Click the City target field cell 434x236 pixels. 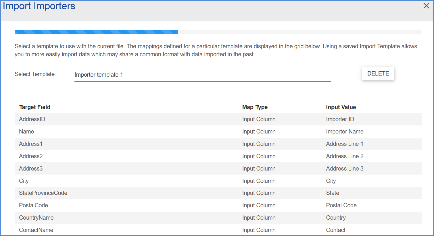tap(24, 181)
